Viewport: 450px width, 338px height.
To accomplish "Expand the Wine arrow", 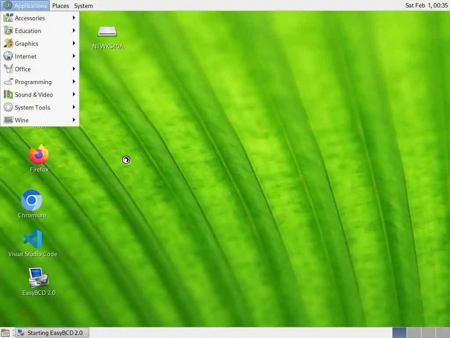I will pyautogui.click(x=74, y=120).
